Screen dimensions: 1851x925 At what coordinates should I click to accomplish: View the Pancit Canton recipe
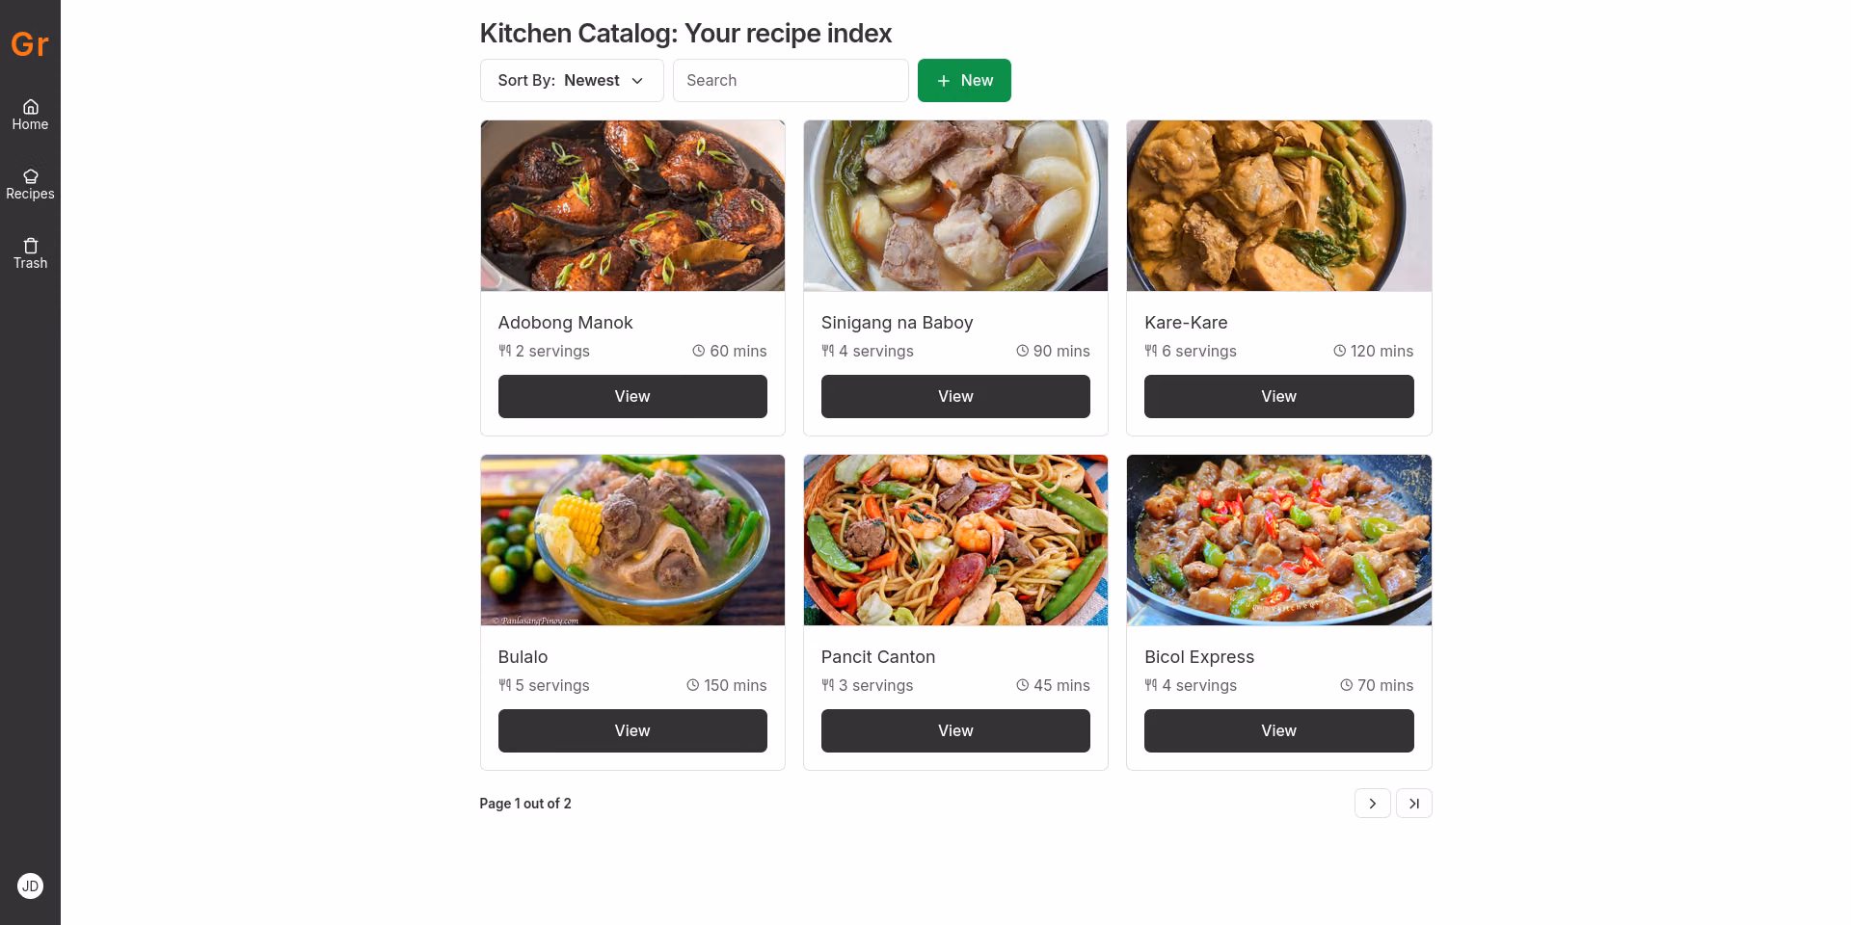[955, 731]
